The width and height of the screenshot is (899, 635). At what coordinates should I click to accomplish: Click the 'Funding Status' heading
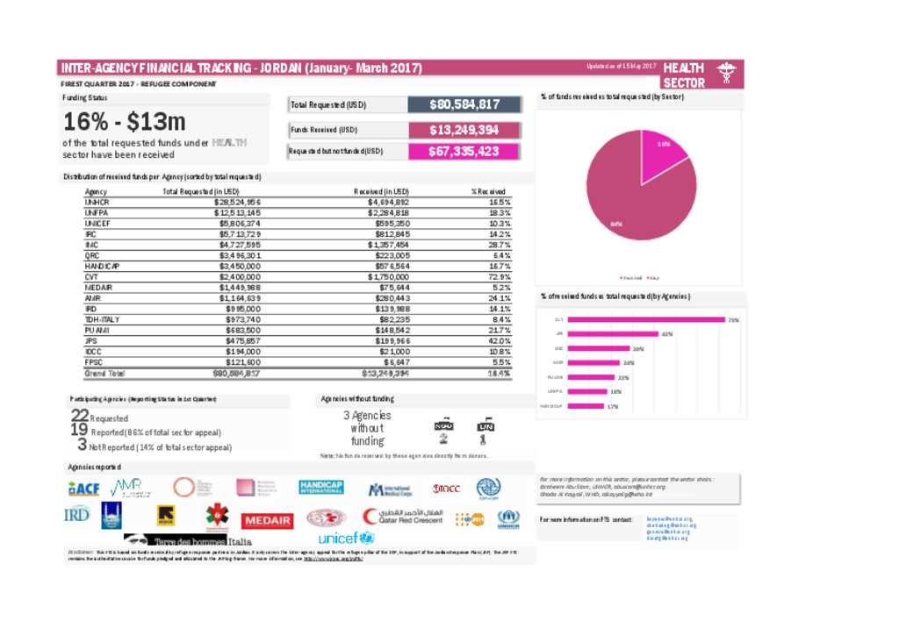[85, 98]
